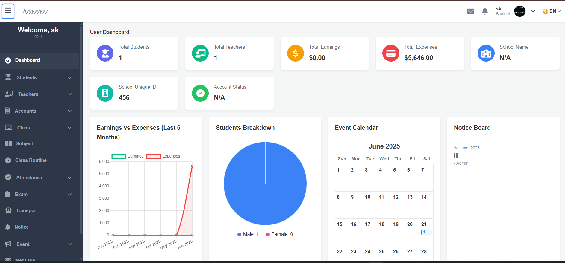
Task: Open the 'jjj' notice on Notice Board
Action: [x=456, y=155]
